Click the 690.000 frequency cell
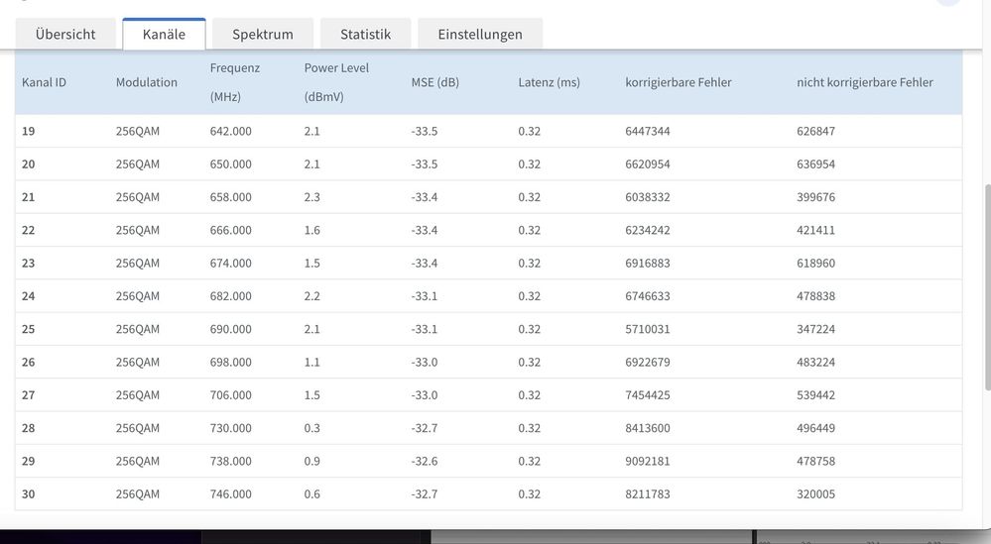 230,329
